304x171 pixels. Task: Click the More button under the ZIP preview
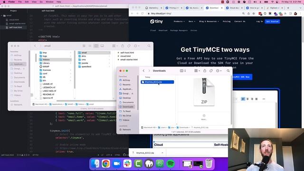[204, 117]
